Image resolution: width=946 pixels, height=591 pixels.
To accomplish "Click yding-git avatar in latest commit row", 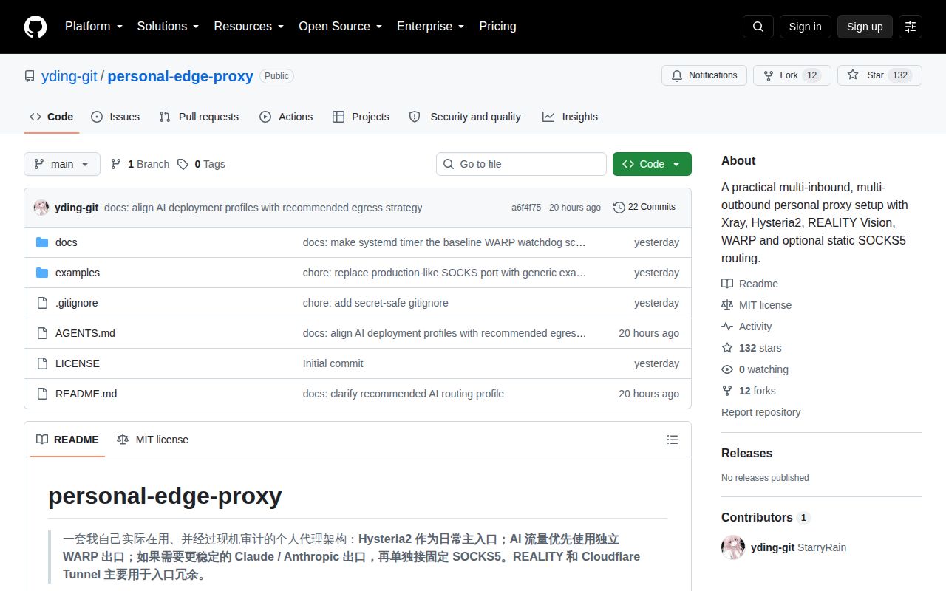I will 41,208.
